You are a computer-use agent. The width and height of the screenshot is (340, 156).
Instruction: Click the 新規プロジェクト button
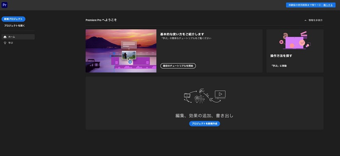coord(14,19)
